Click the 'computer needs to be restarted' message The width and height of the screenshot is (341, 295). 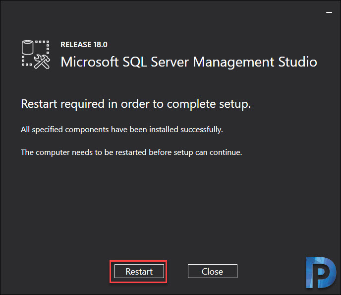tap(131, 152)
